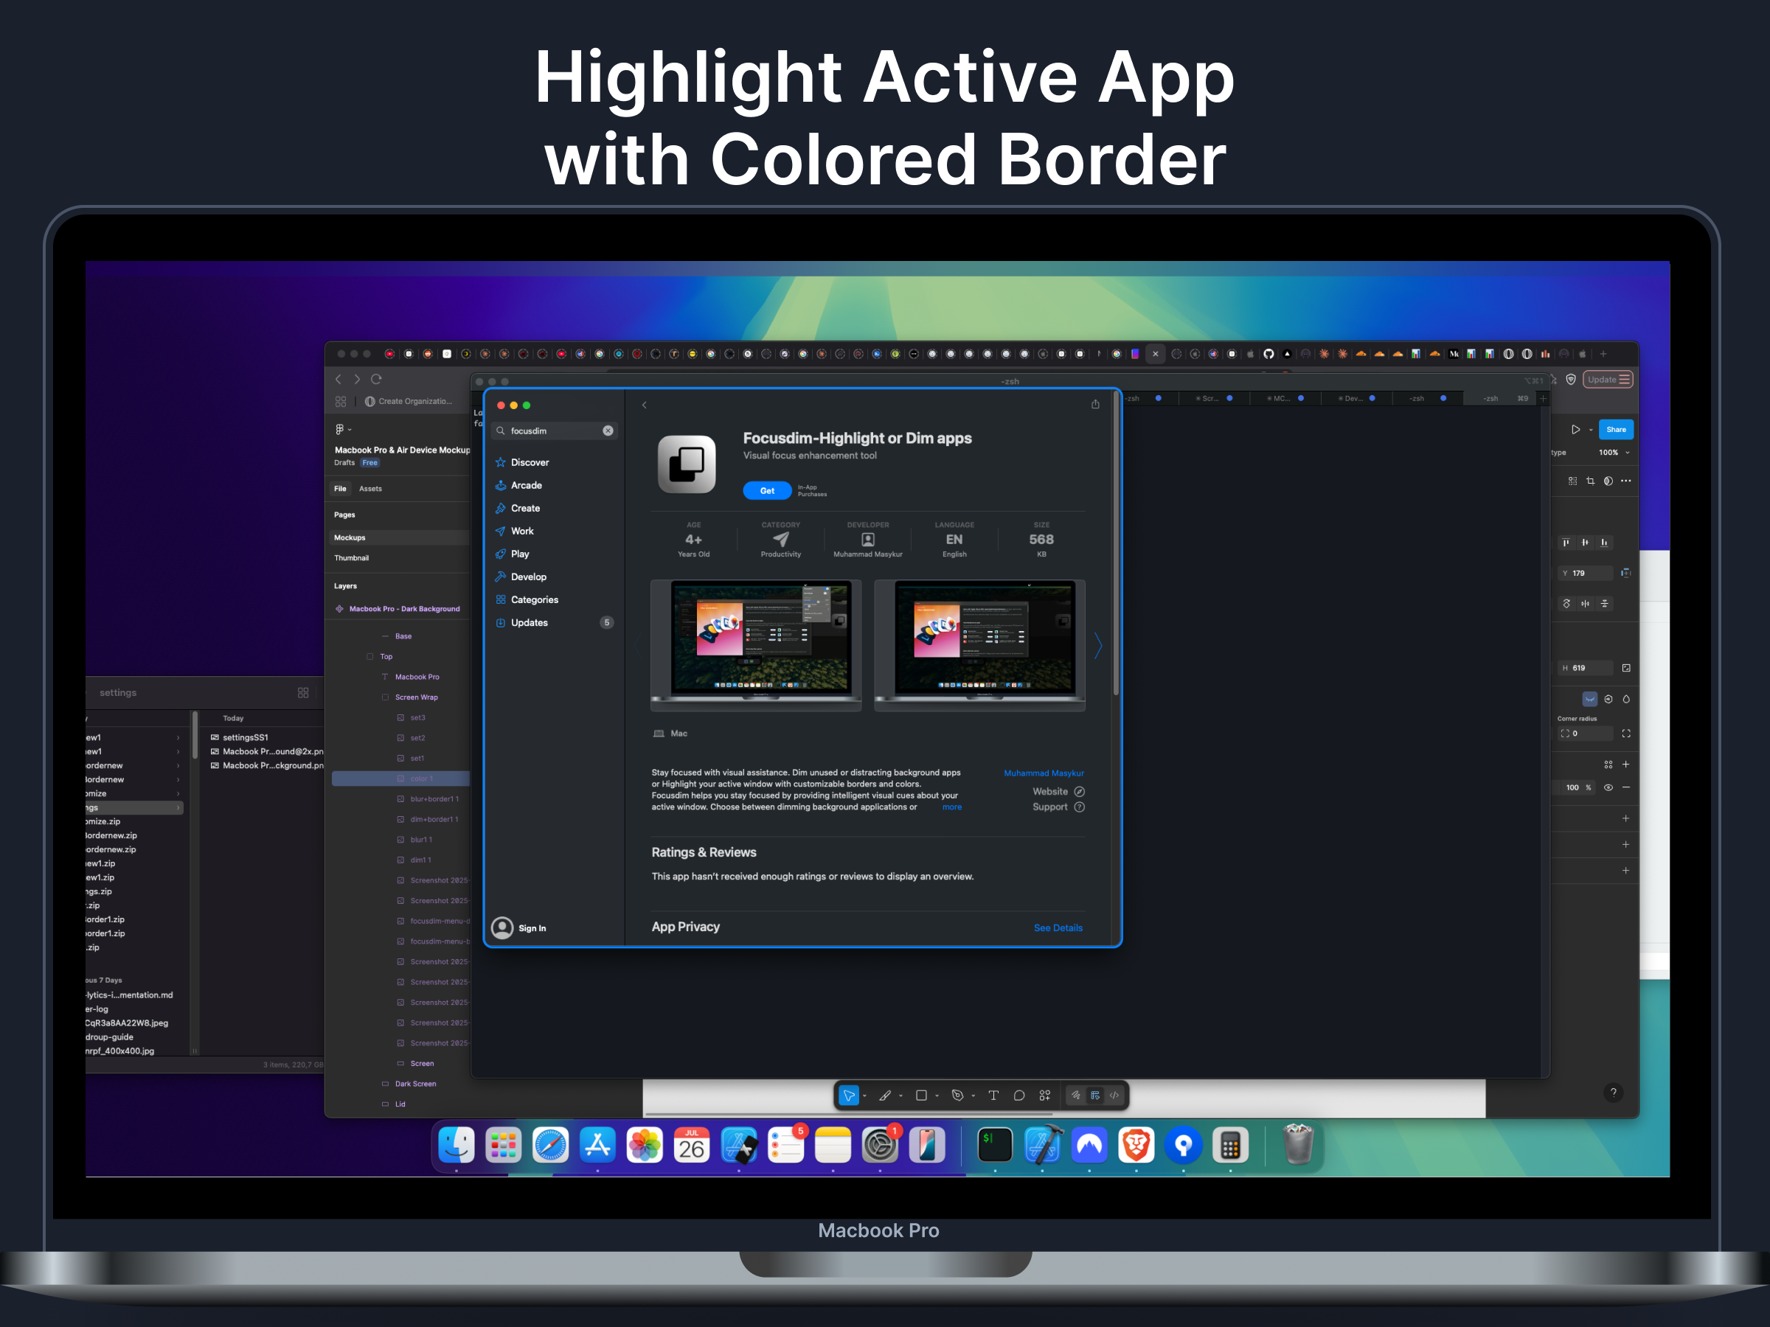Open Launchpad from the Dock

coord(503,1146)
